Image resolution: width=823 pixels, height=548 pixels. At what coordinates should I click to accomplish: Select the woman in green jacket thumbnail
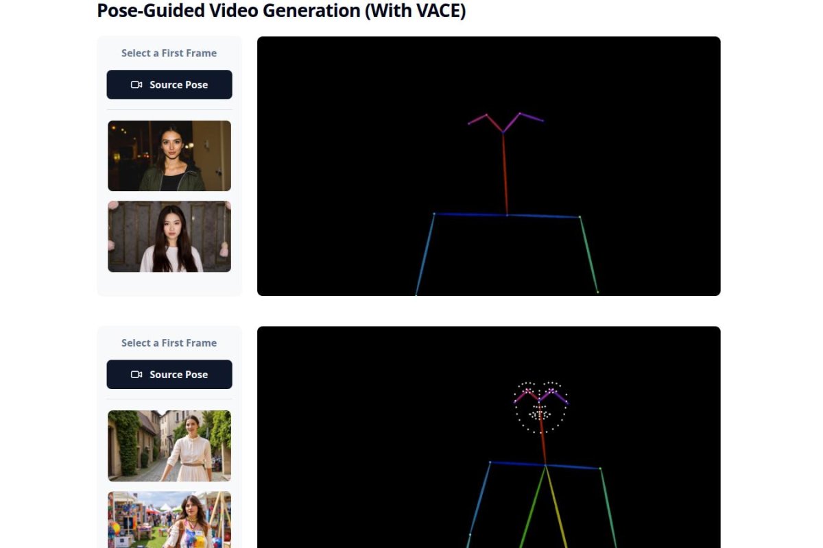pos(169,155)
